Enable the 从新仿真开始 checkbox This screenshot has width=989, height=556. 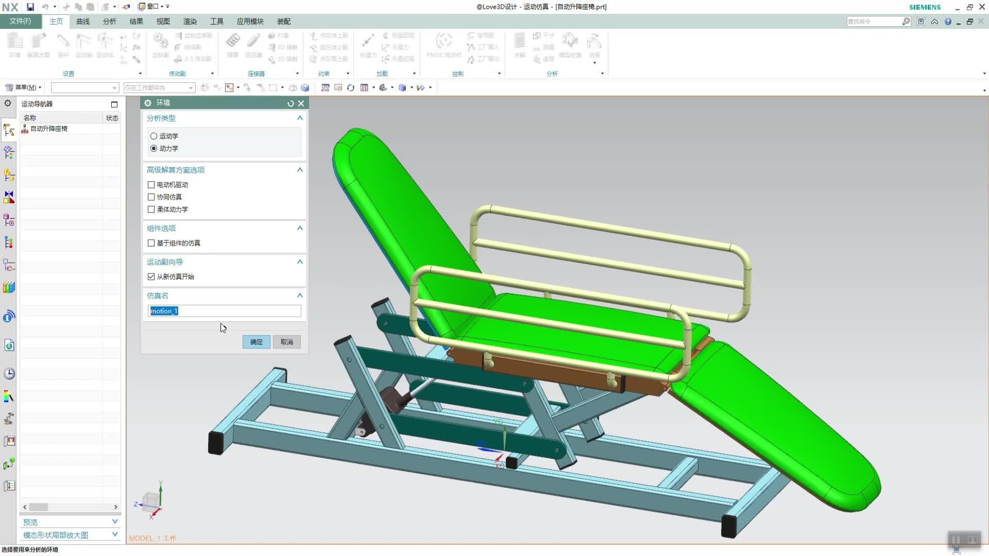(151, 276)
